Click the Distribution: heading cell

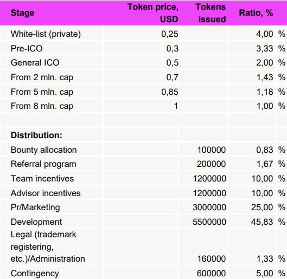pos(36,135)
